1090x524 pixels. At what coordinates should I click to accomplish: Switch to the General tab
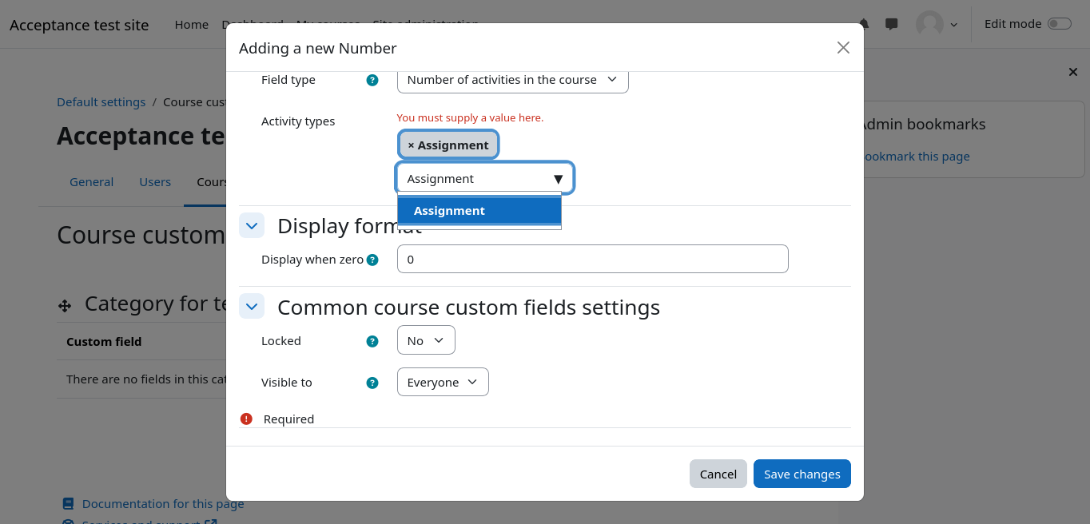91,182
